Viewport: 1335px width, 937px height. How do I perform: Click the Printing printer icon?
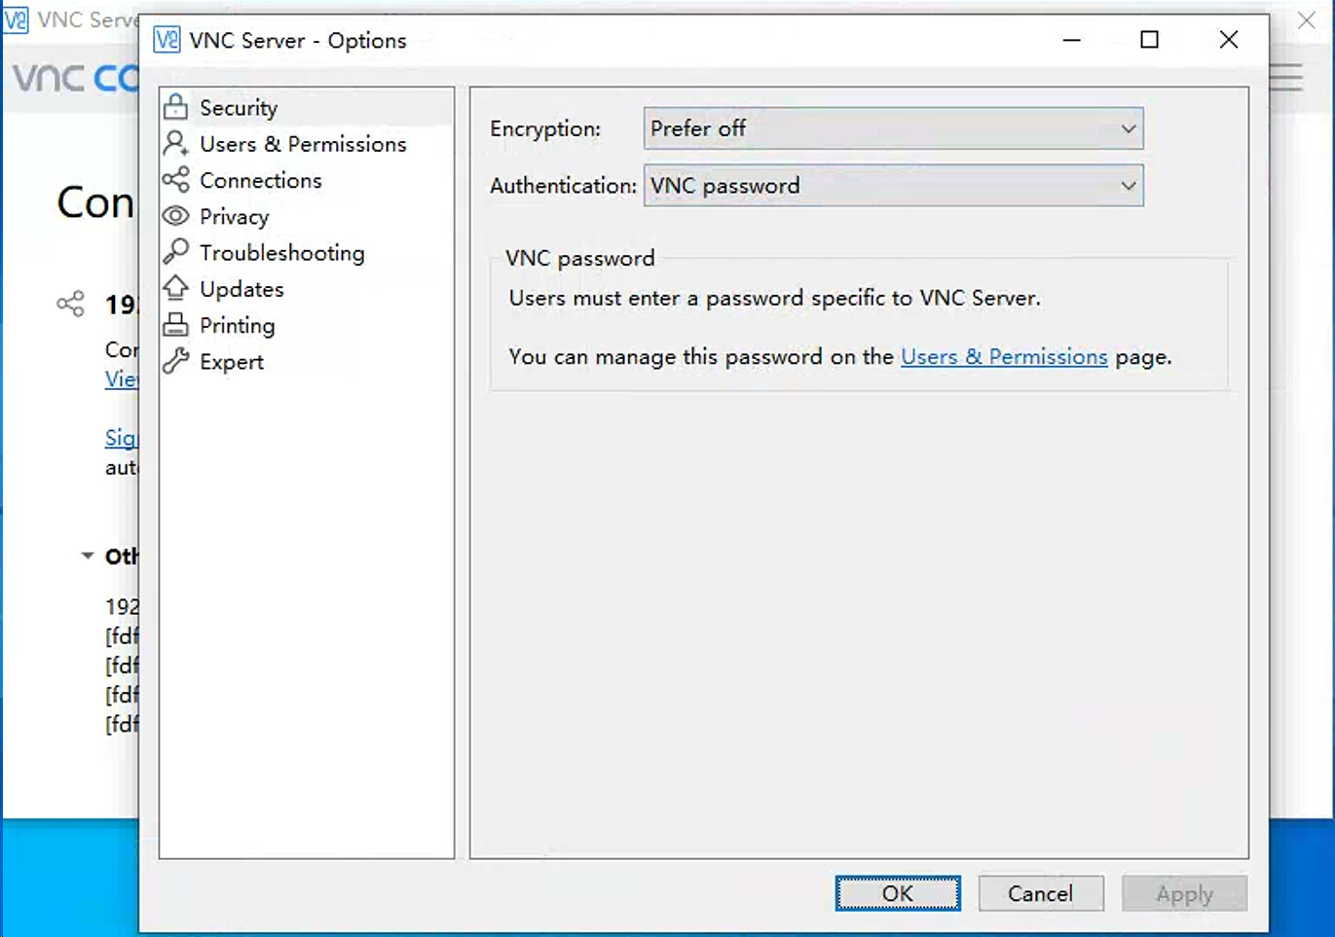click(176, 325)
